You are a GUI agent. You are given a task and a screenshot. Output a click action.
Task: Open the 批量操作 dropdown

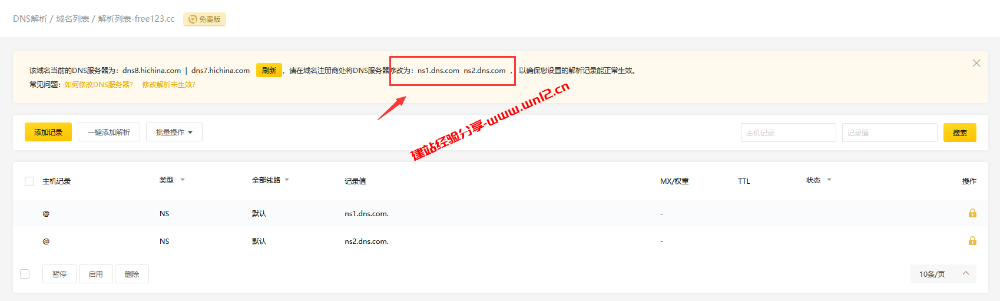pyautogui.click(x=174, y=133)
